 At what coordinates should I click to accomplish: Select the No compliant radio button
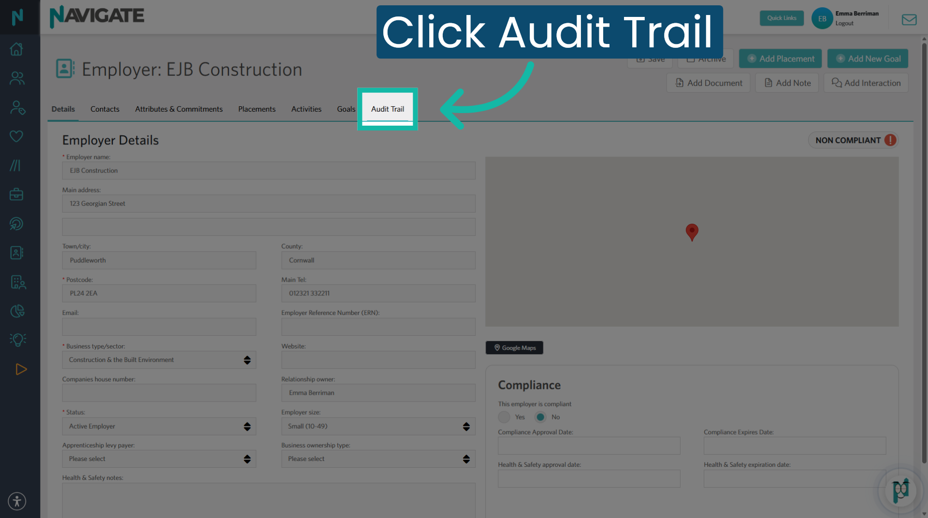click(x=540, y=417)
